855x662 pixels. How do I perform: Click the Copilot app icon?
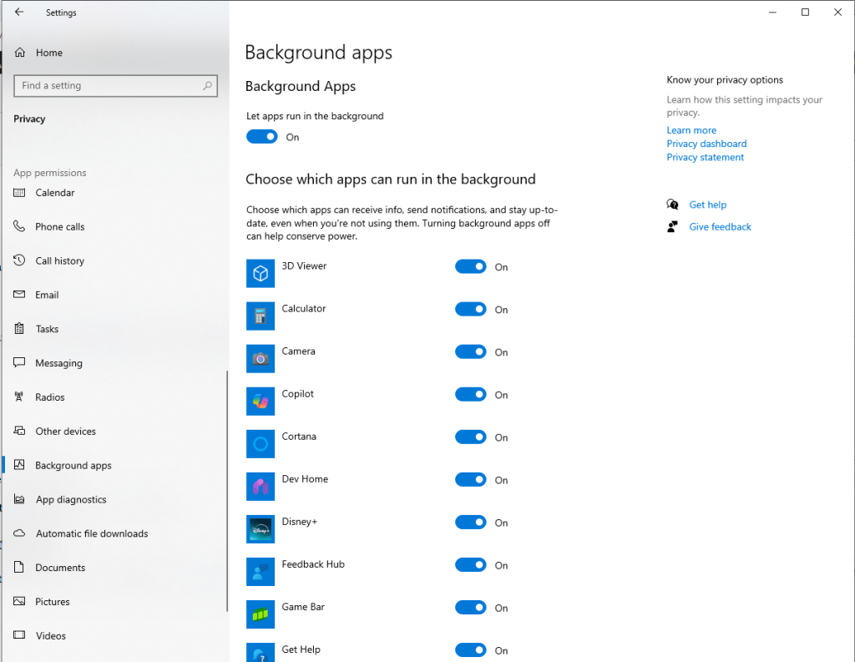(261, 401)
